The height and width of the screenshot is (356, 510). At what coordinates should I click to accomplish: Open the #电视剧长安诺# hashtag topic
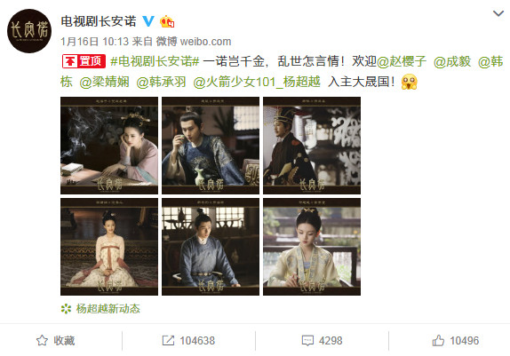click(x=155, y=61)
